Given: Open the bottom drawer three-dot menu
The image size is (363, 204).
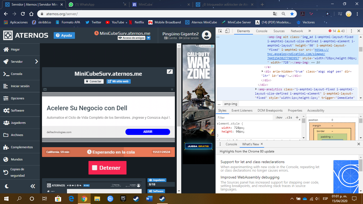Looking at the screenshot, I should 220,144.
